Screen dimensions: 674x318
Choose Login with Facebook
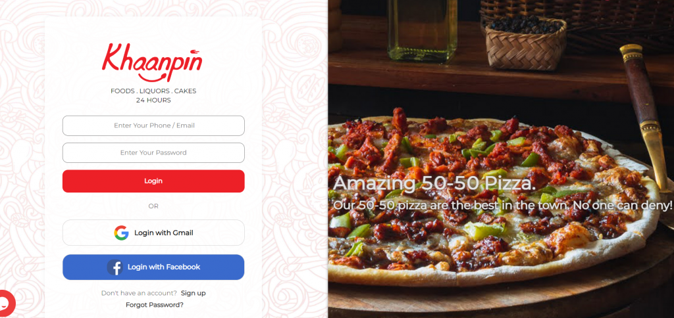pyautogui.click(x=153, y=267)
